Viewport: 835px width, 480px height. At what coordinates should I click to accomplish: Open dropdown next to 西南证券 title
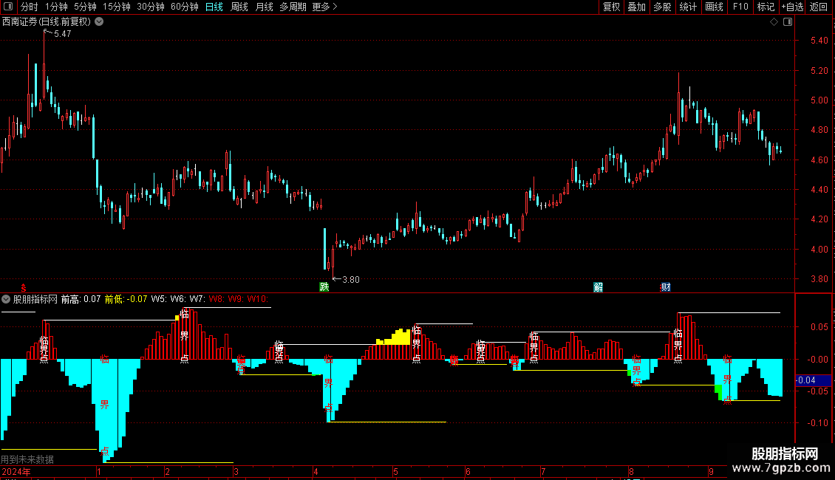pos(99,22)
